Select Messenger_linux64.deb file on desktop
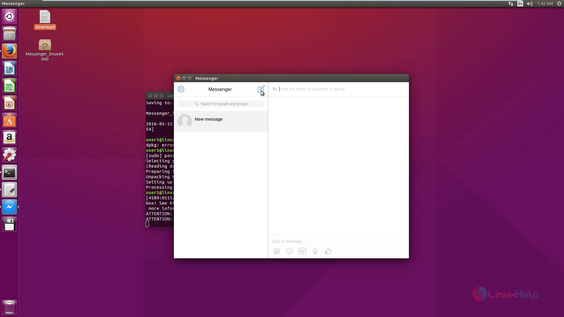Screen dimensions: 564x317 pyautogui.click(x=45, y=50)
